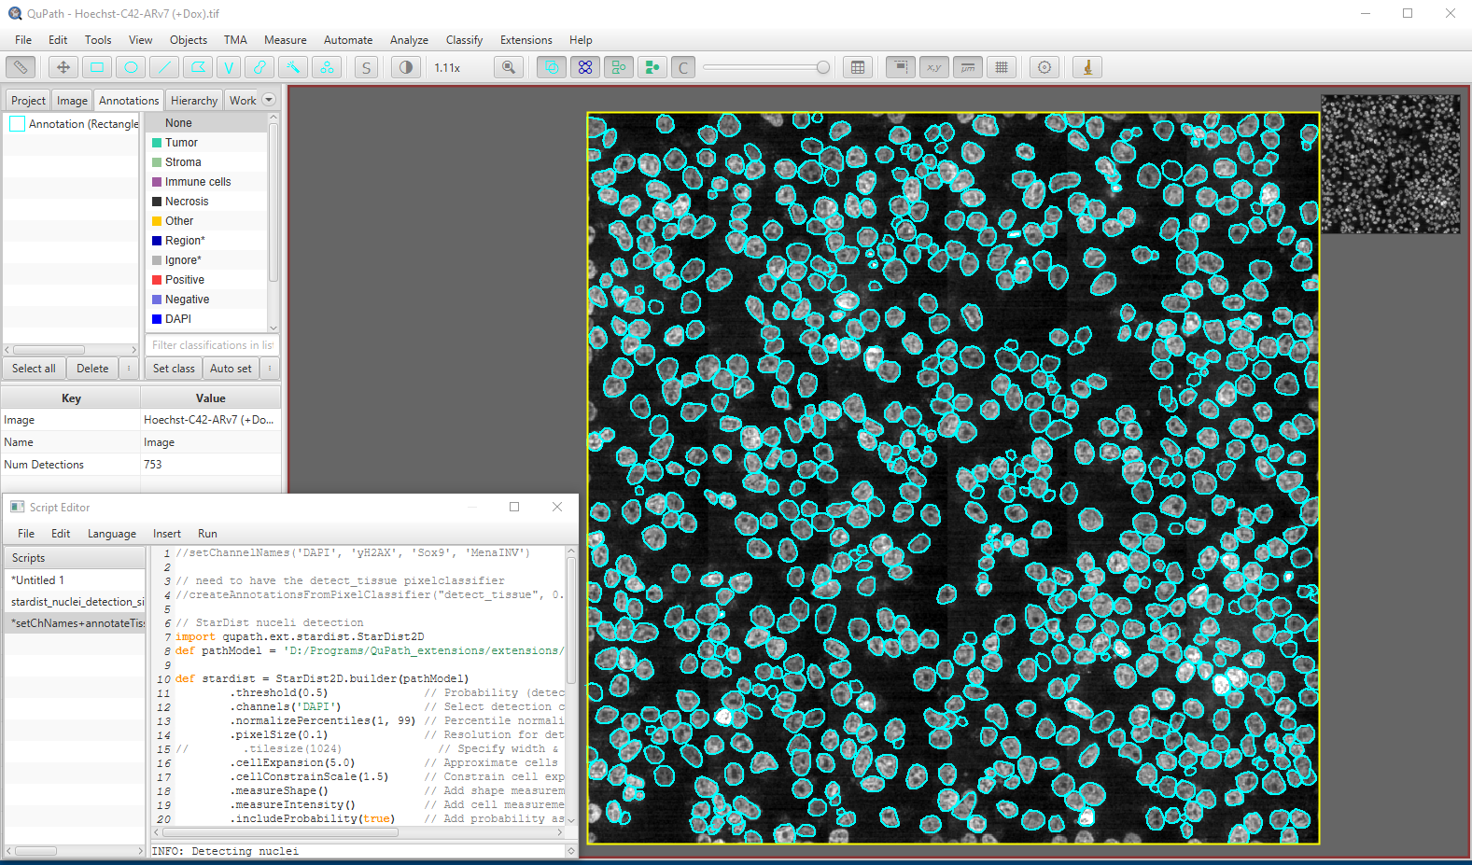Toggle the counting grid overlay

coord(1002,67)
